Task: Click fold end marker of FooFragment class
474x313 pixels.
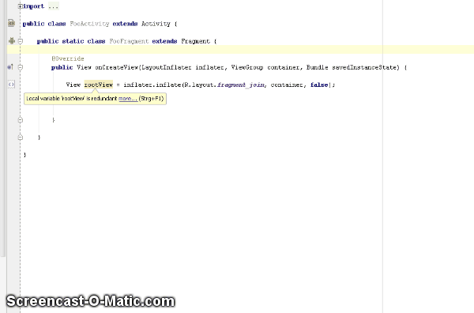Action: point(21,138)
